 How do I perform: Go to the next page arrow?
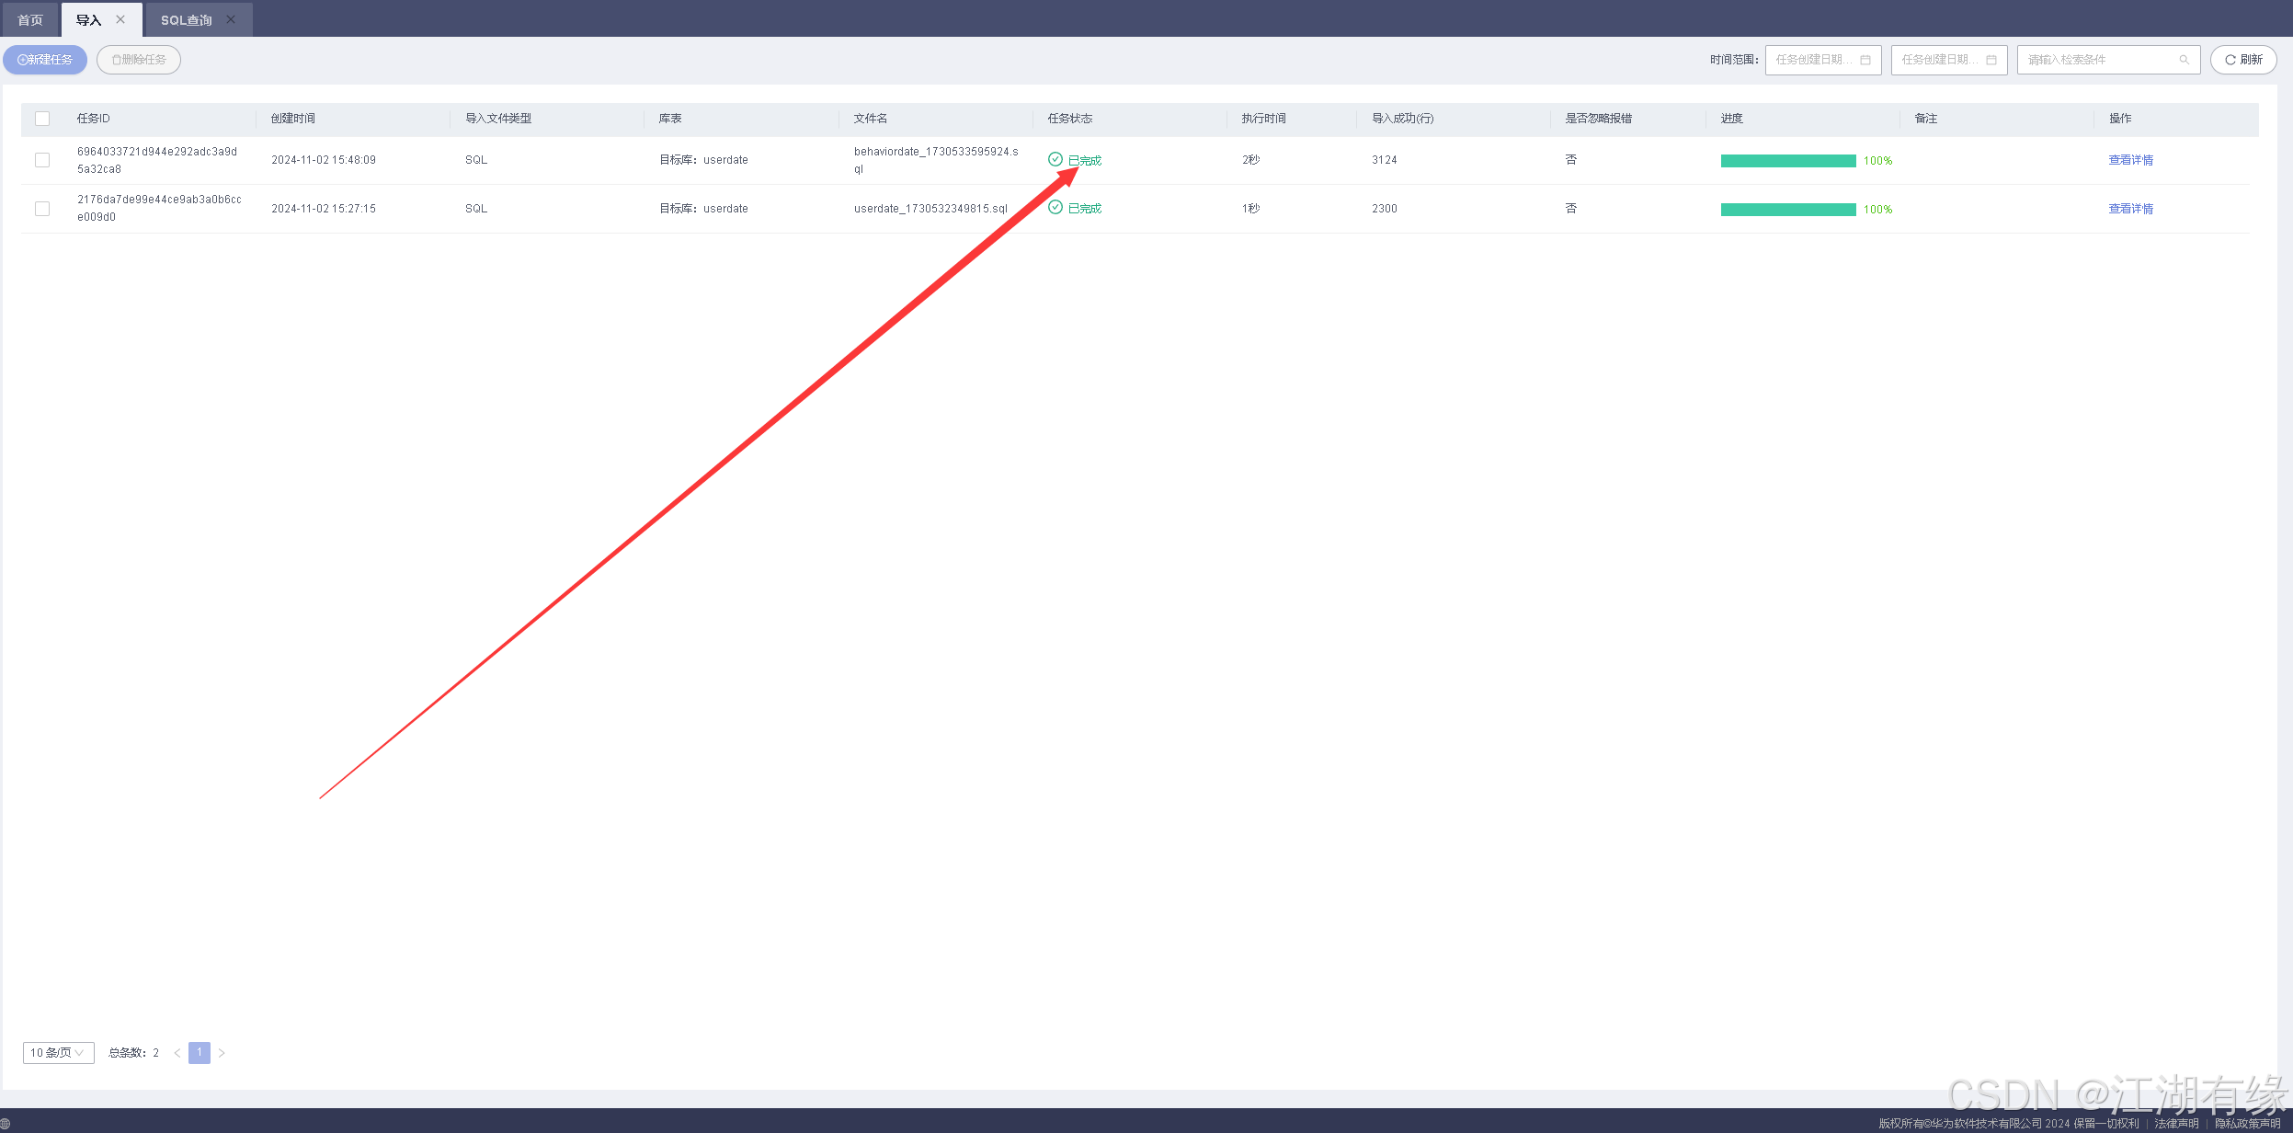click(222, 1053)
